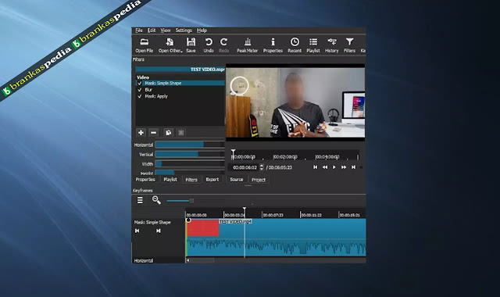Screen dimensions: 500x297
Task: Click the total duration 00:06:05:23 text
Action: click(280, 167)
